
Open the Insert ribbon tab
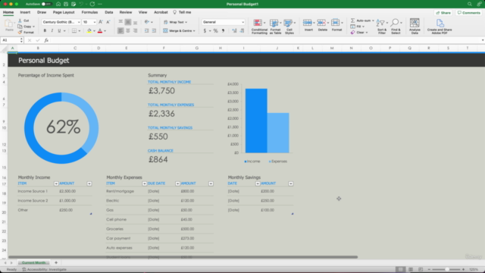click(25, 12)
